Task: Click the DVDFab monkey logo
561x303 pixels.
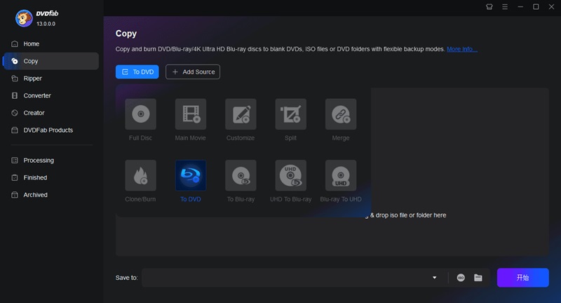Action: tap(24, 18)
